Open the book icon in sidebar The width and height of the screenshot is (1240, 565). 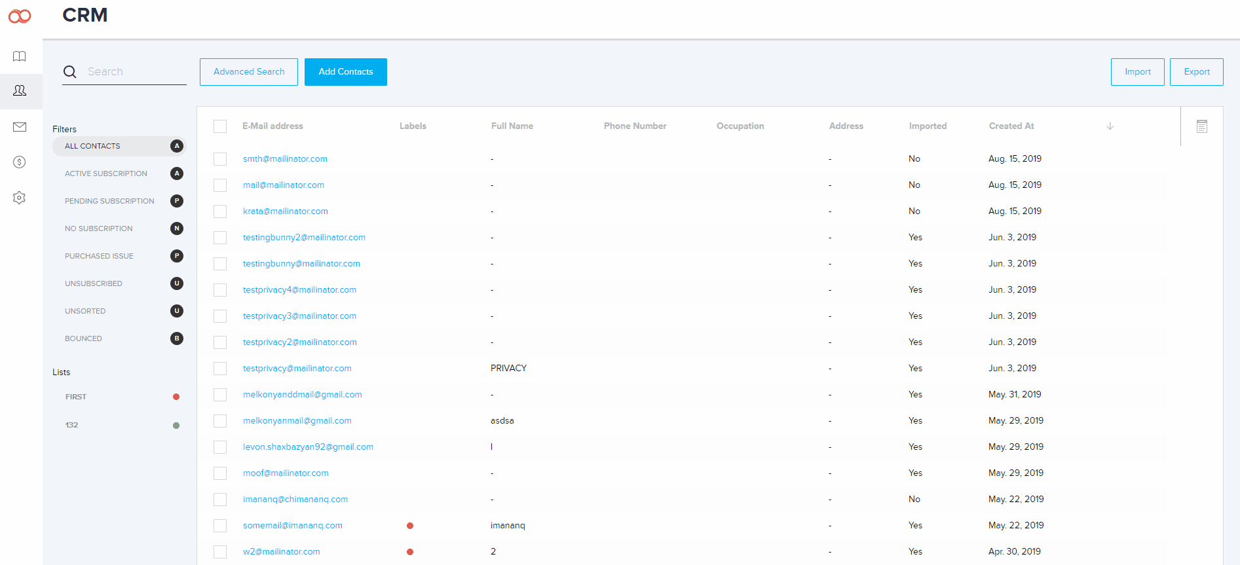click(20, 56)
